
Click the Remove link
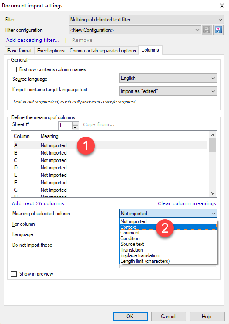click(x=82, y=40)
